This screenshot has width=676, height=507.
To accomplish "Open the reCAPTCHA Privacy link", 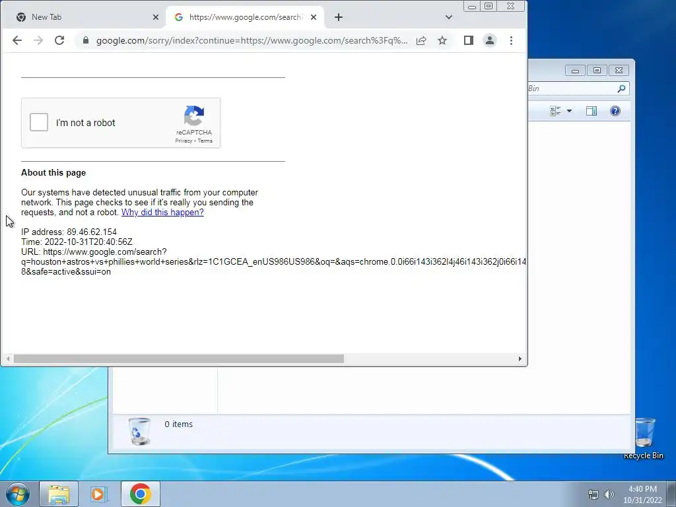I will (184, 141).
